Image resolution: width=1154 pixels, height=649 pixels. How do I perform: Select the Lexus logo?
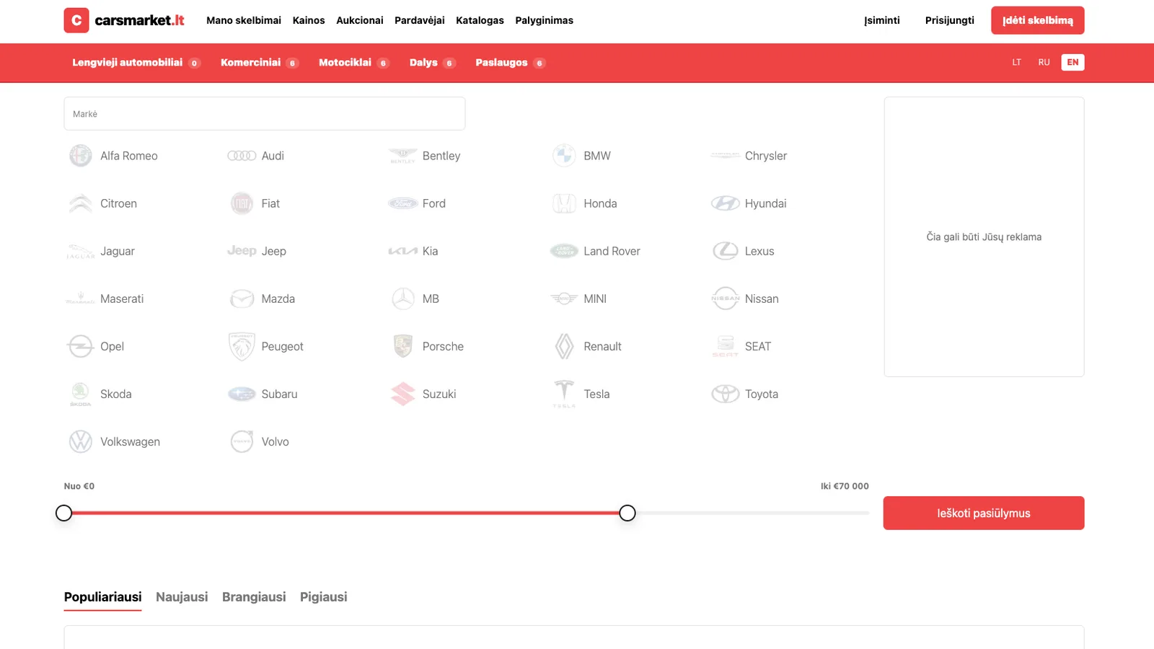click(725, 251)
